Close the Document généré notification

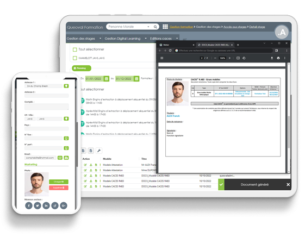pos(288,184)
